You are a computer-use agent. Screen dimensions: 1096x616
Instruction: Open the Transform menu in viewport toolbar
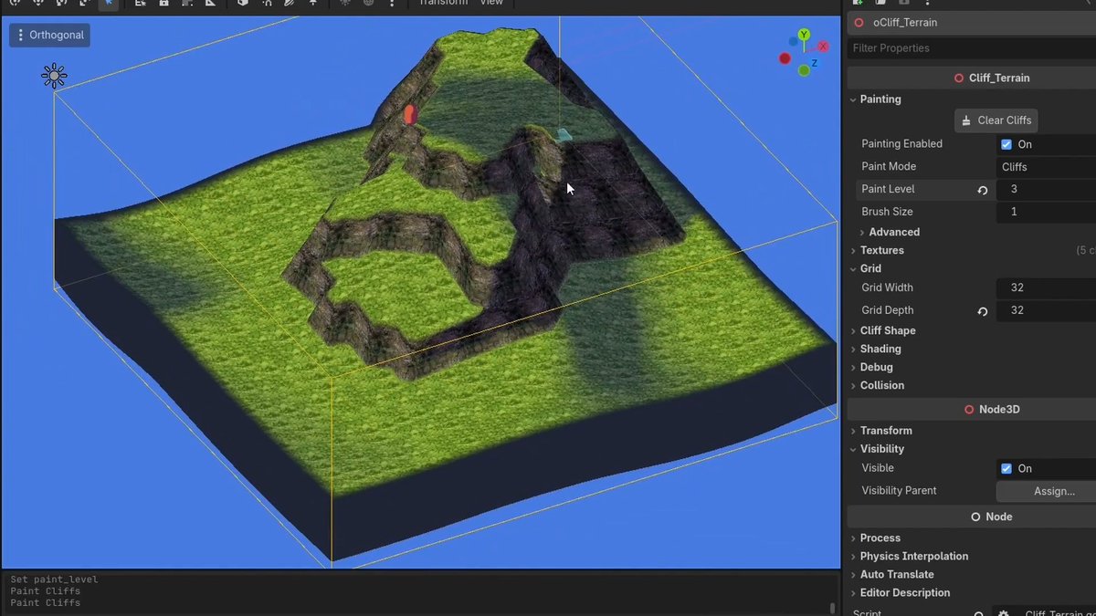pos(443,3)
